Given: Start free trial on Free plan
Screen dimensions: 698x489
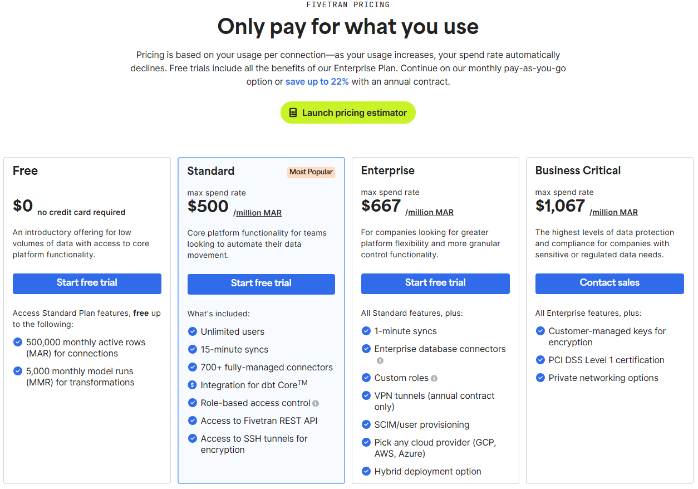Looking at the screenshot, I should 87,283.
